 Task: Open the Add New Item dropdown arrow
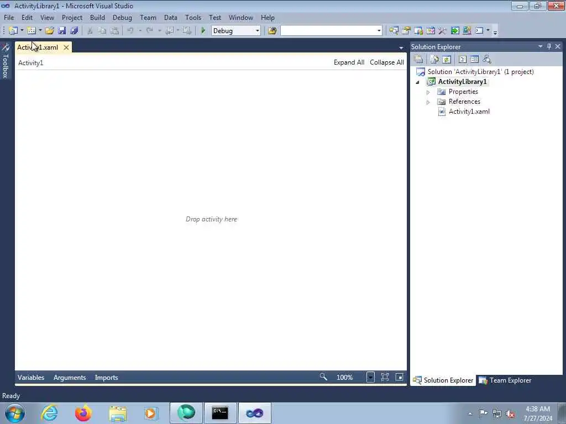40,31
